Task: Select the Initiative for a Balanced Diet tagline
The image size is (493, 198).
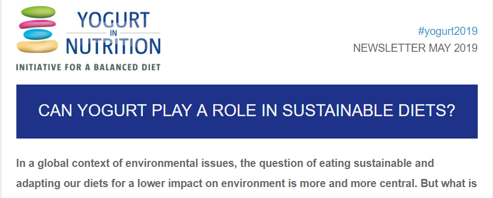Action: tap(88, 67)
